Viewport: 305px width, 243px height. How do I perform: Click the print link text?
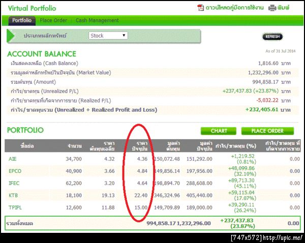[284, 8]
